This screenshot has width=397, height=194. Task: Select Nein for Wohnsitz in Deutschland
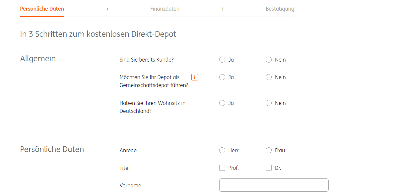click(x=269, y=103)
